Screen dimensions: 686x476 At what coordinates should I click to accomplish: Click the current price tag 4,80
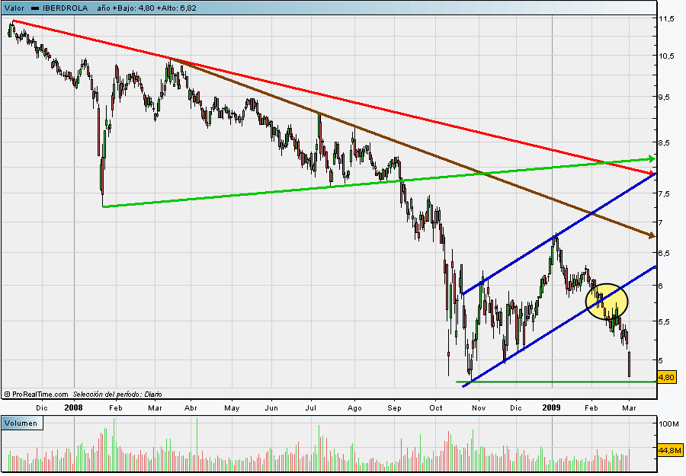tap(666, 377)
